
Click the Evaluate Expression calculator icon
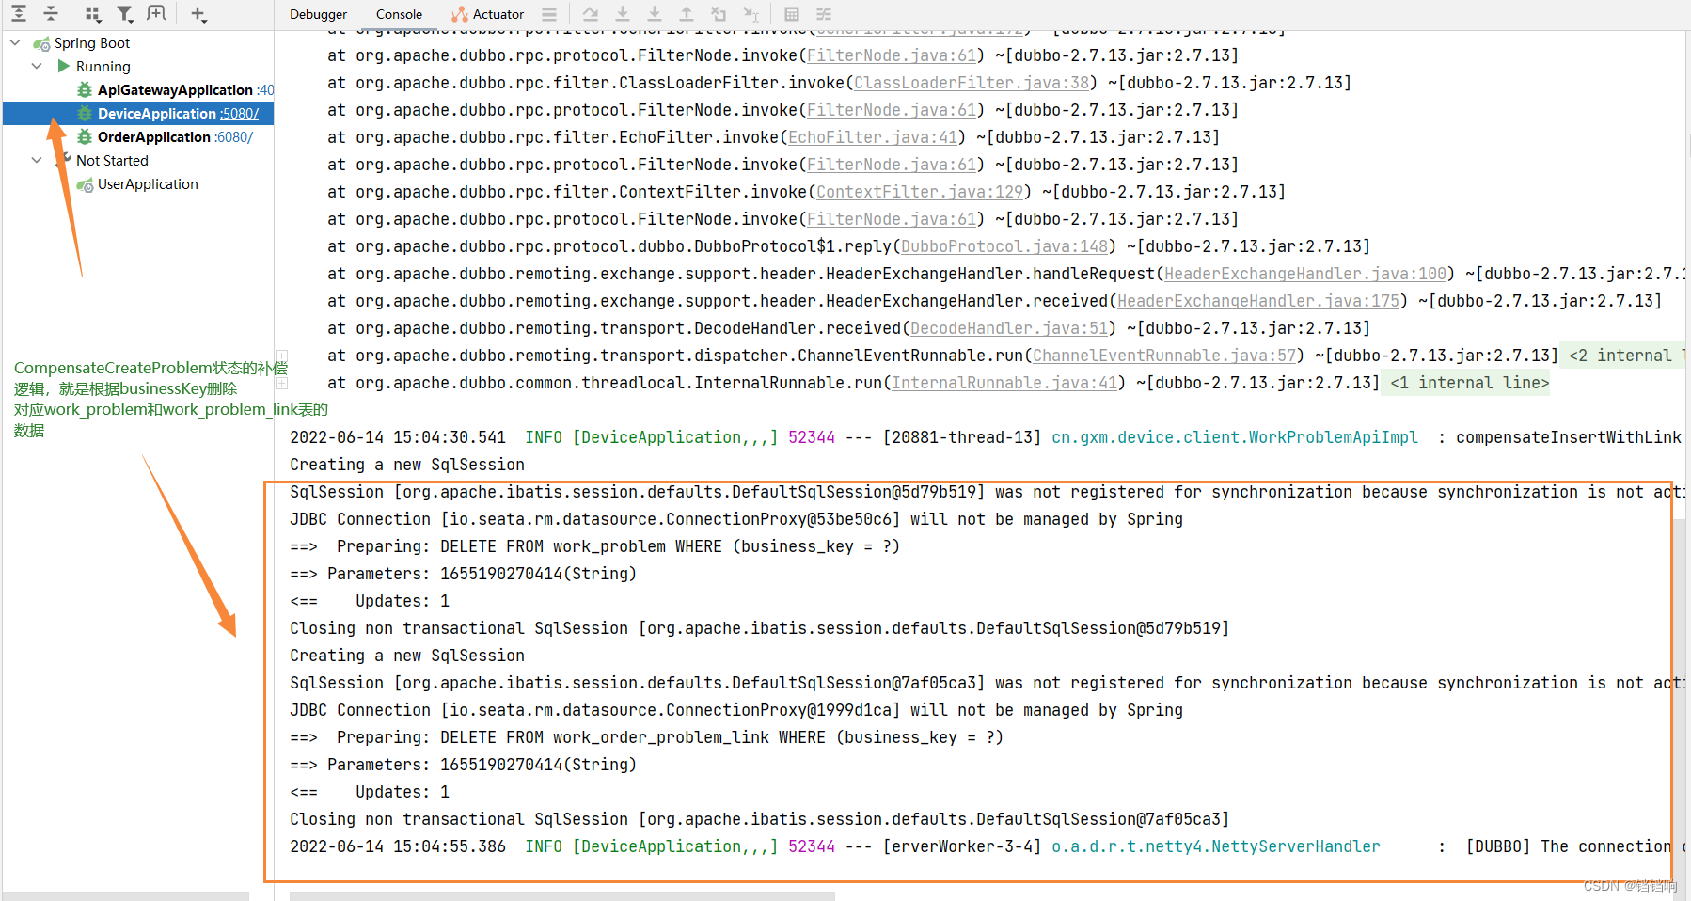click(x=792, y=14)
